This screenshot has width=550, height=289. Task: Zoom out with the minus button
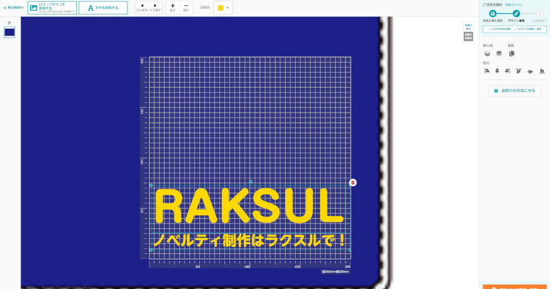tap(186, 8)
